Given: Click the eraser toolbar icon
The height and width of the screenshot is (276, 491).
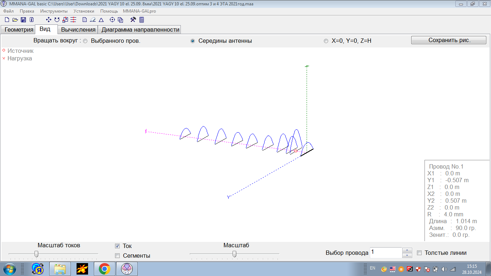Looking at the screenshot, I should 93,20.
